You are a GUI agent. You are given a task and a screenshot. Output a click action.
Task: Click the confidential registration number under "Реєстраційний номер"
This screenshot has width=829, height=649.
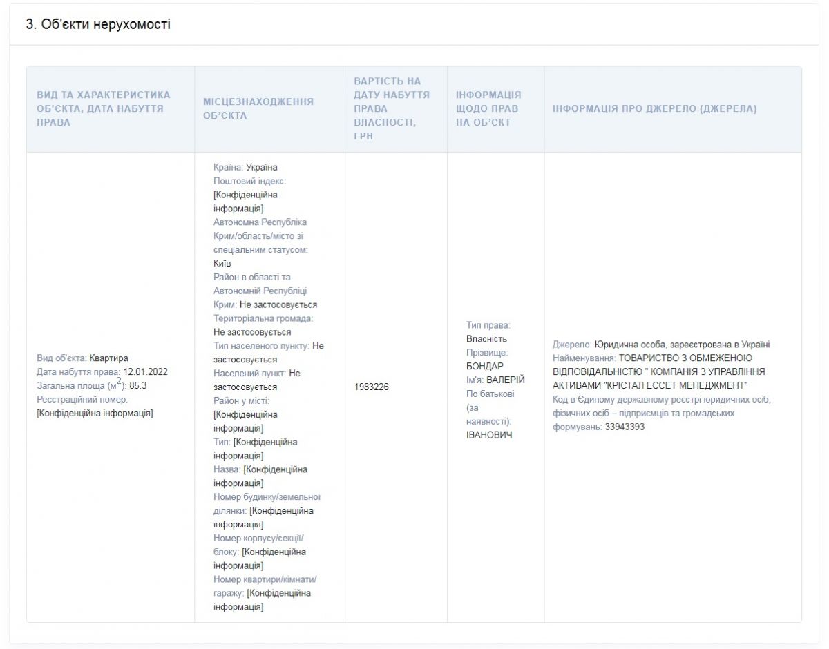(x=95, y=414)
